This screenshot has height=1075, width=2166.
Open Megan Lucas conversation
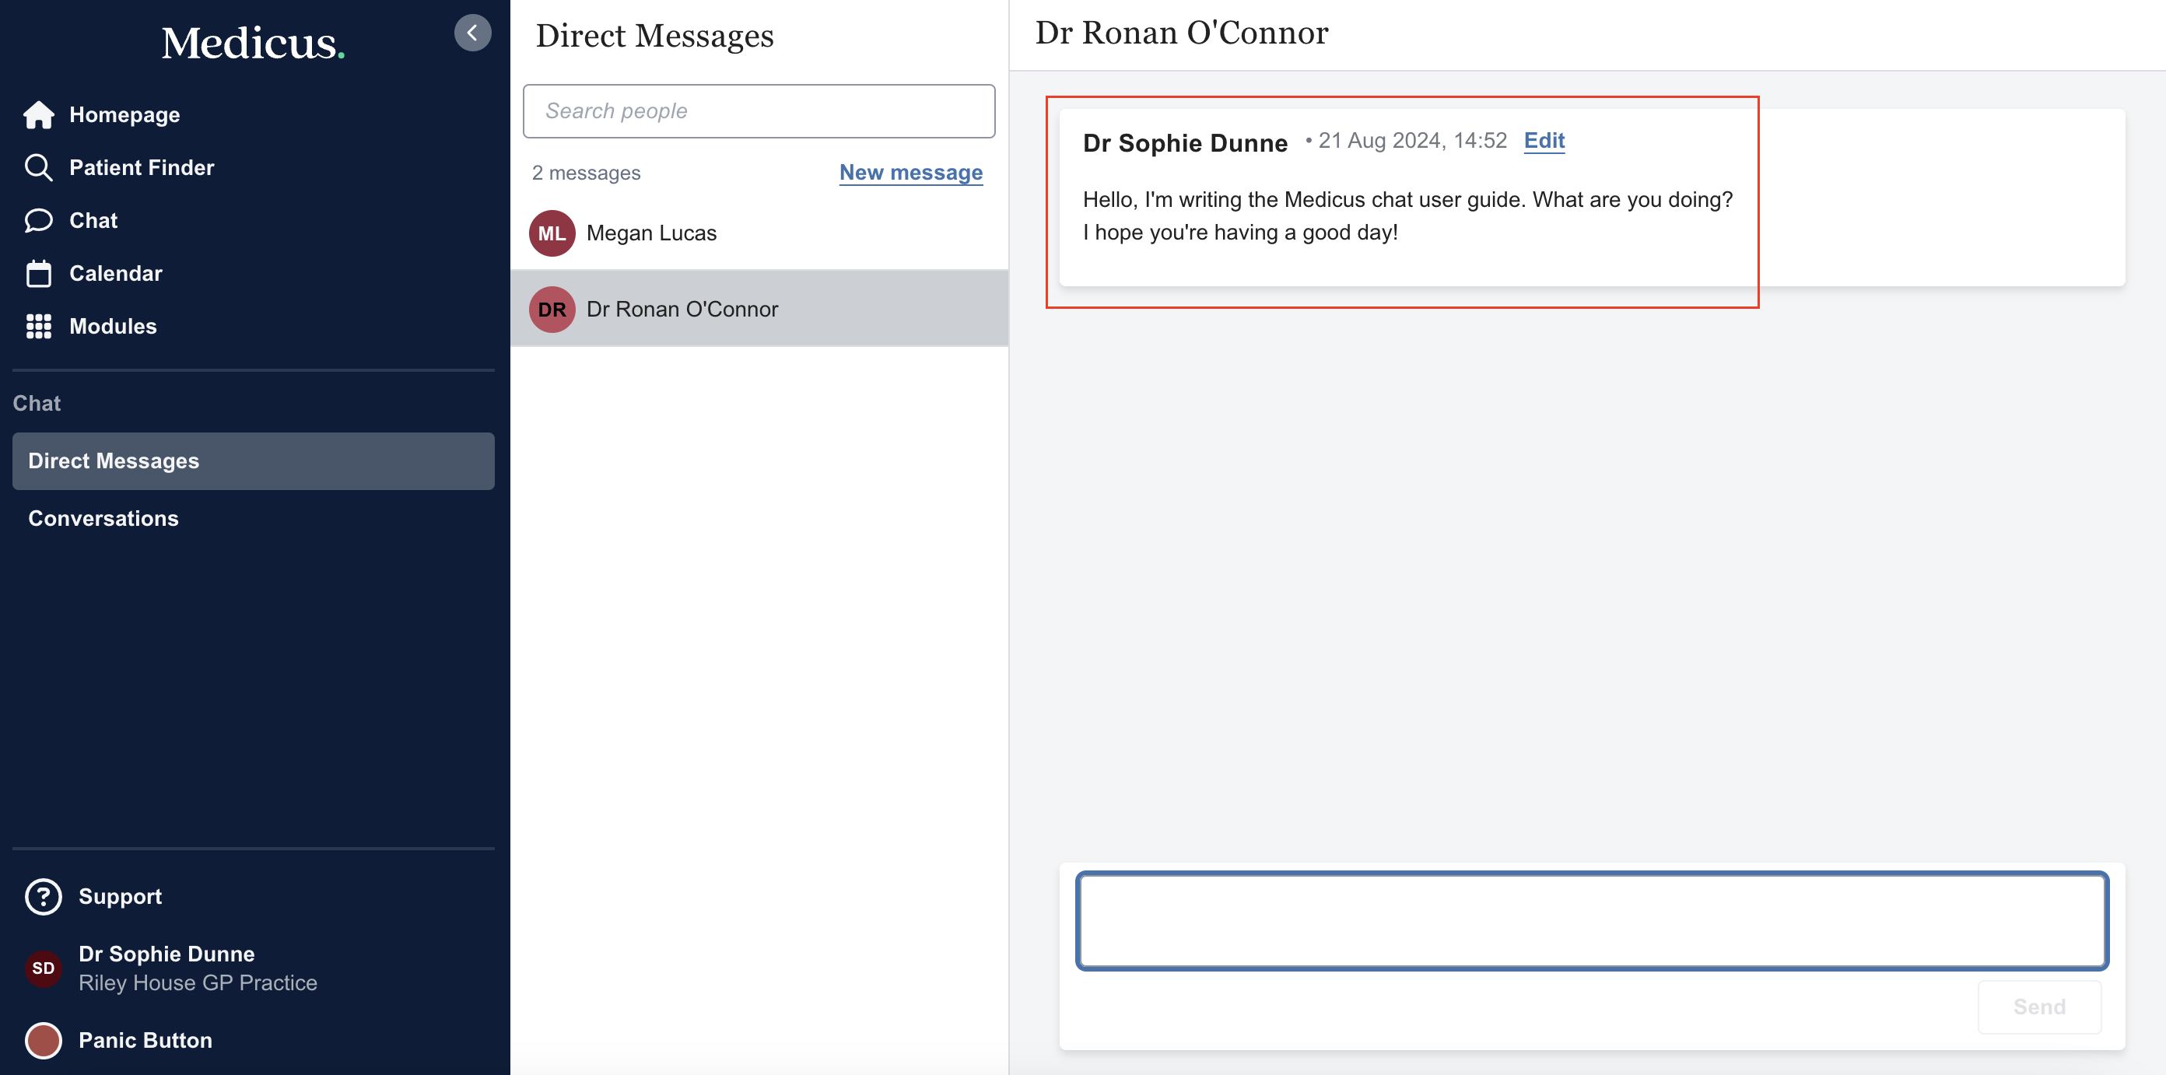652,233
